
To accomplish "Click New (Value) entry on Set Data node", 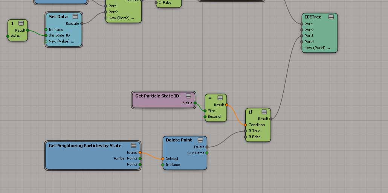I will click(x=61, y=41).
